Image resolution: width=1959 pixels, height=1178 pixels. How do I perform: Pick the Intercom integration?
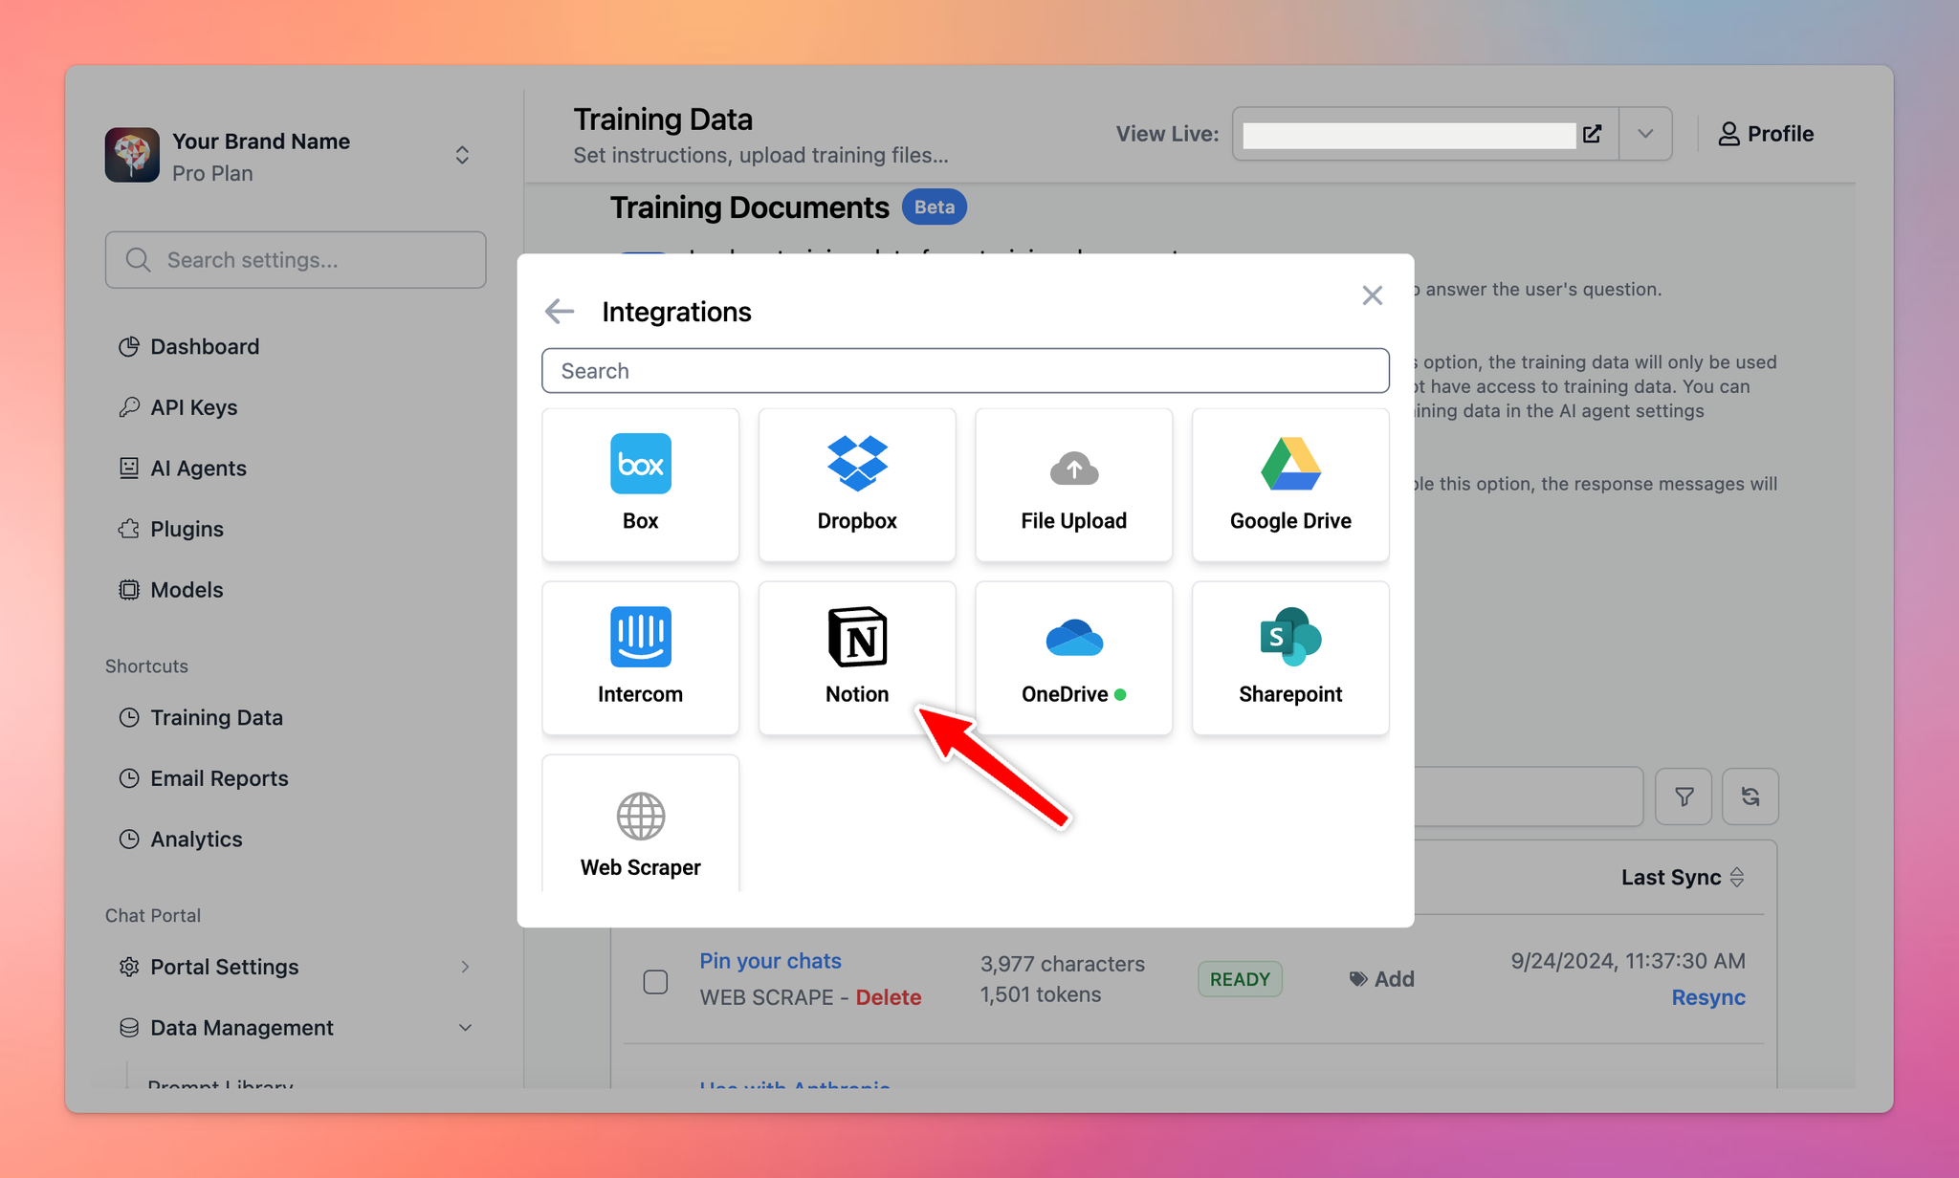[640, 658]
